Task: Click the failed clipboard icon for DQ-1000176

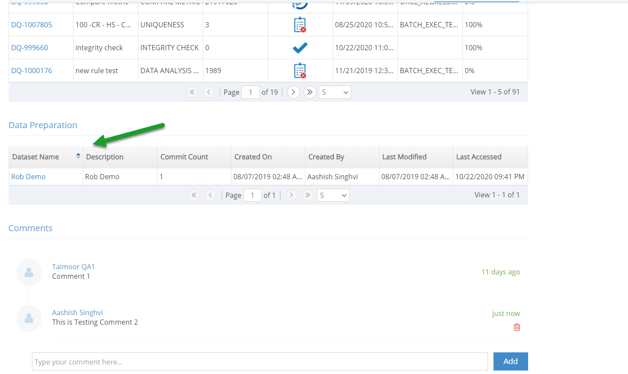Action: click(300, 70)
